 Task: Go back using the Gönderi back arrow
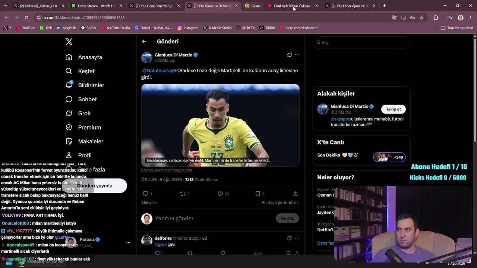(x=144, y=41)
